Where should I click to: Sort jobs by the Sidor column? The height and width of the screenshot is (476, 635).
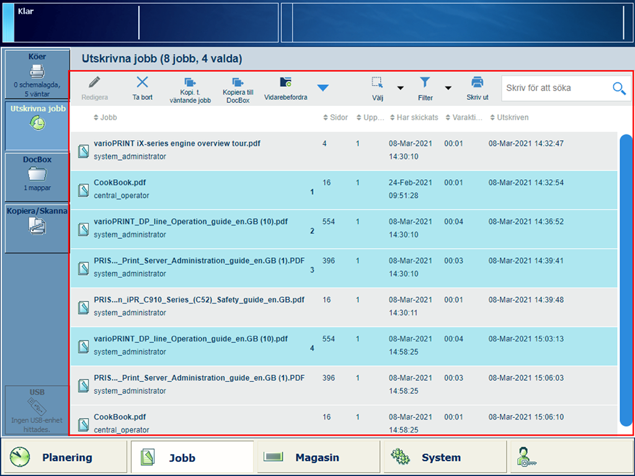click(335, 118)
